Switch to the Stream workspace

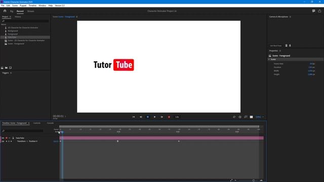pyautogui.click(x=30, y=11)
